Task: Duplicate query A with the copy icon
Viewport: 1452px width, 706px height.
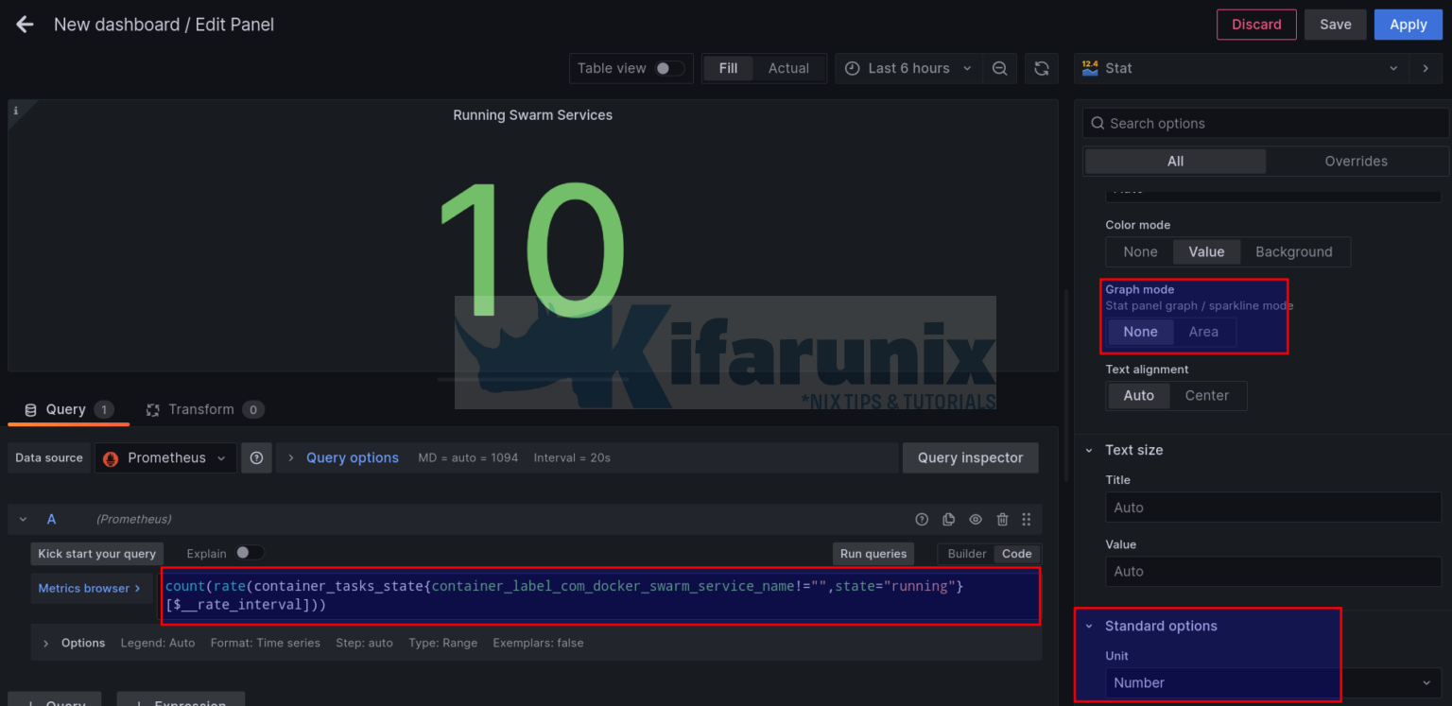Action: [948, 519]
